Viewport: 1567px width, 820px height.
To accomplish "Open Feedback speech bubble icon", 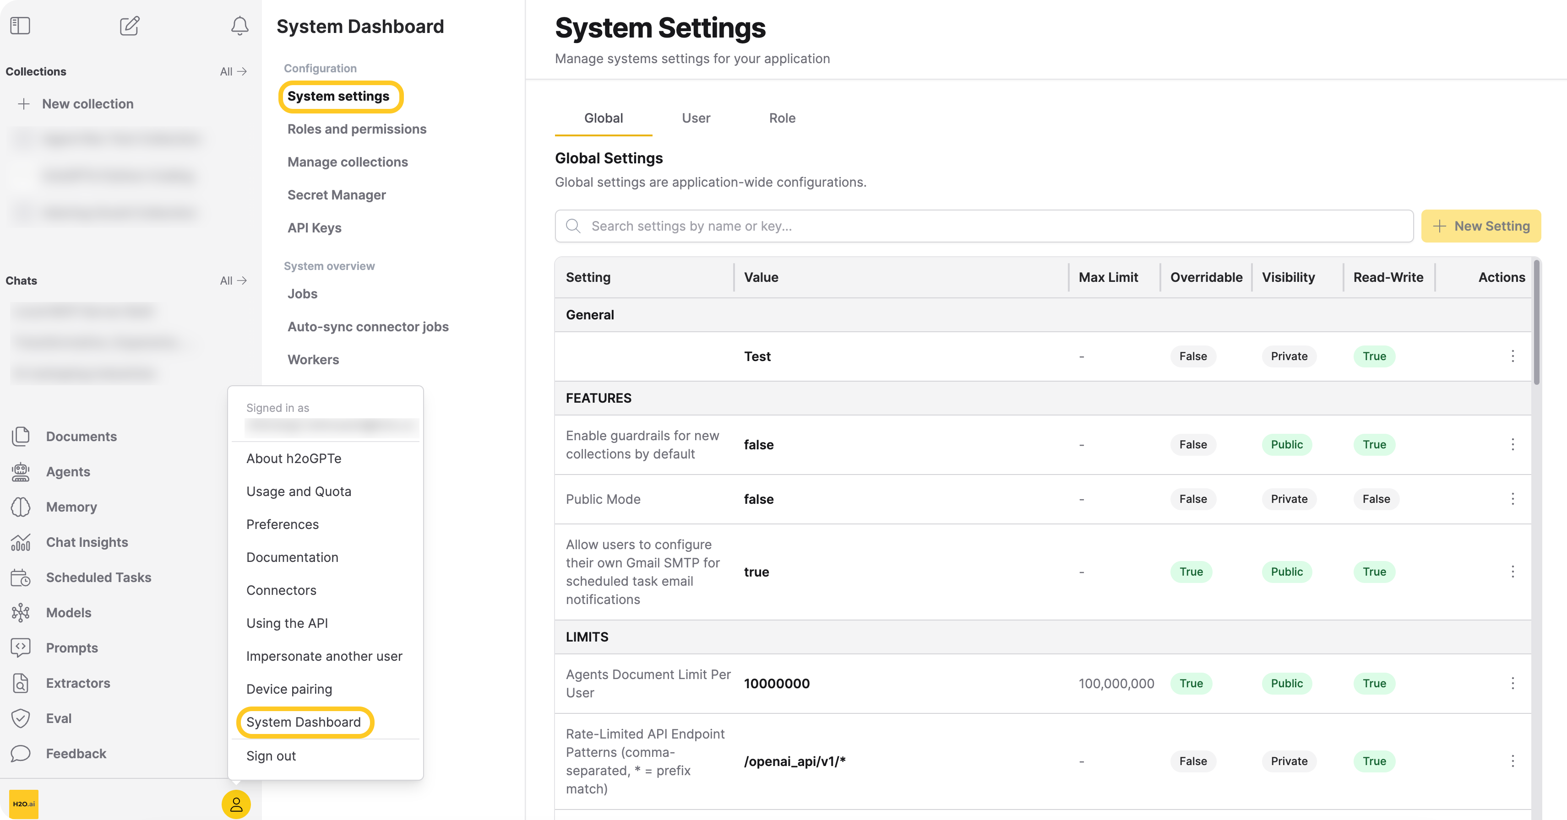I will tap(21, 754).
